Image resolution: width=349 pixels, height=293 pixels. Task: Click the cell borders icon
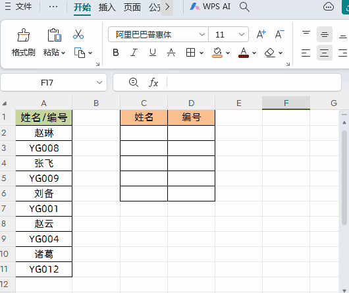pos(190,53)
